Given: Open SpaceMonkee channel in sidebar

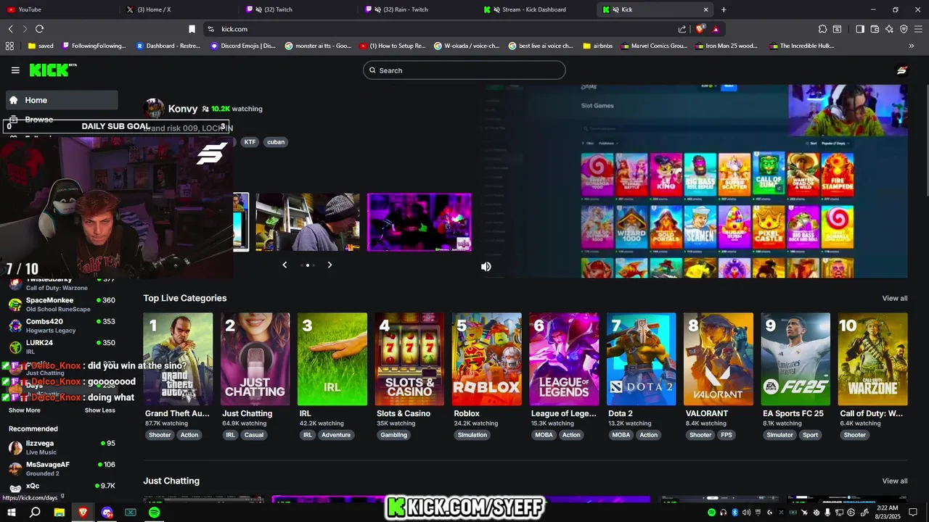Looking at the screenshot, I should tap(62, 304).
